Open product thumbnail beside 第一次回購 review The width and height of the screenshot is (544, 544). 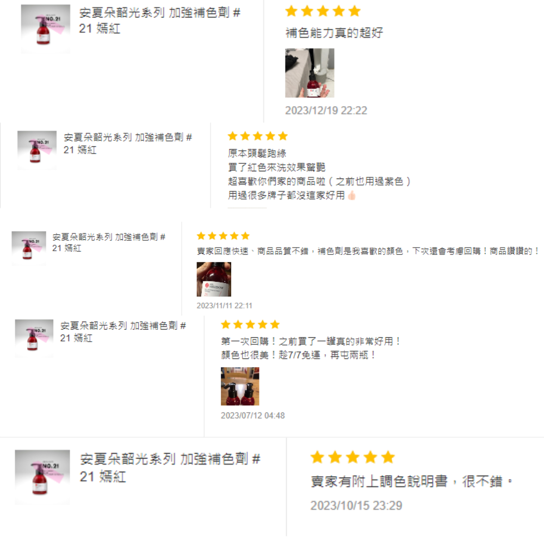pyautogui.click(x=34, y=338)
